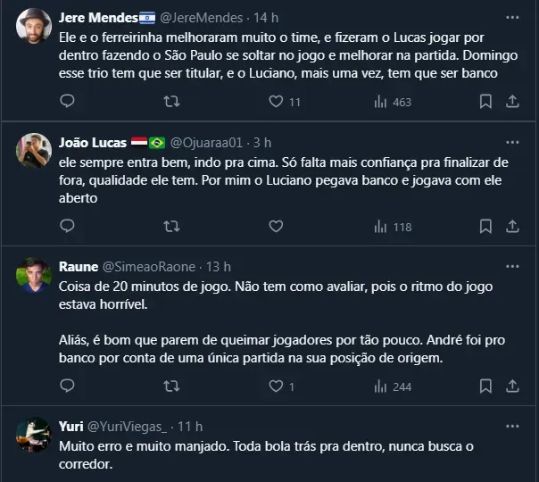Like João Lucas' tweet
539x482 pixels.
point(276,227)
